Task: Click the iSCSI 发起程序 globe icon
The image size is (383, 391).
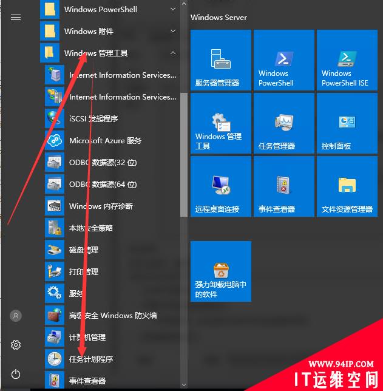Action: coord(55,118)
